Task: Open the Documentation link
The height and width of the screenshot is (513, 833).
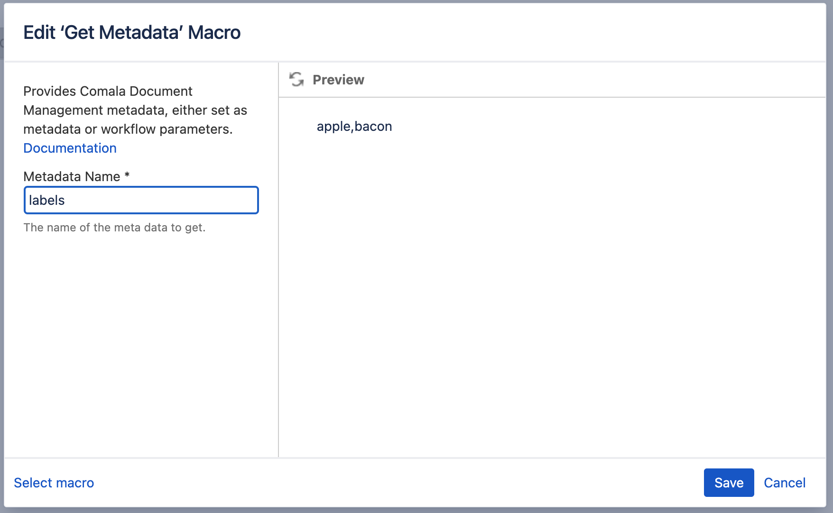Action: tap(70, 148)
